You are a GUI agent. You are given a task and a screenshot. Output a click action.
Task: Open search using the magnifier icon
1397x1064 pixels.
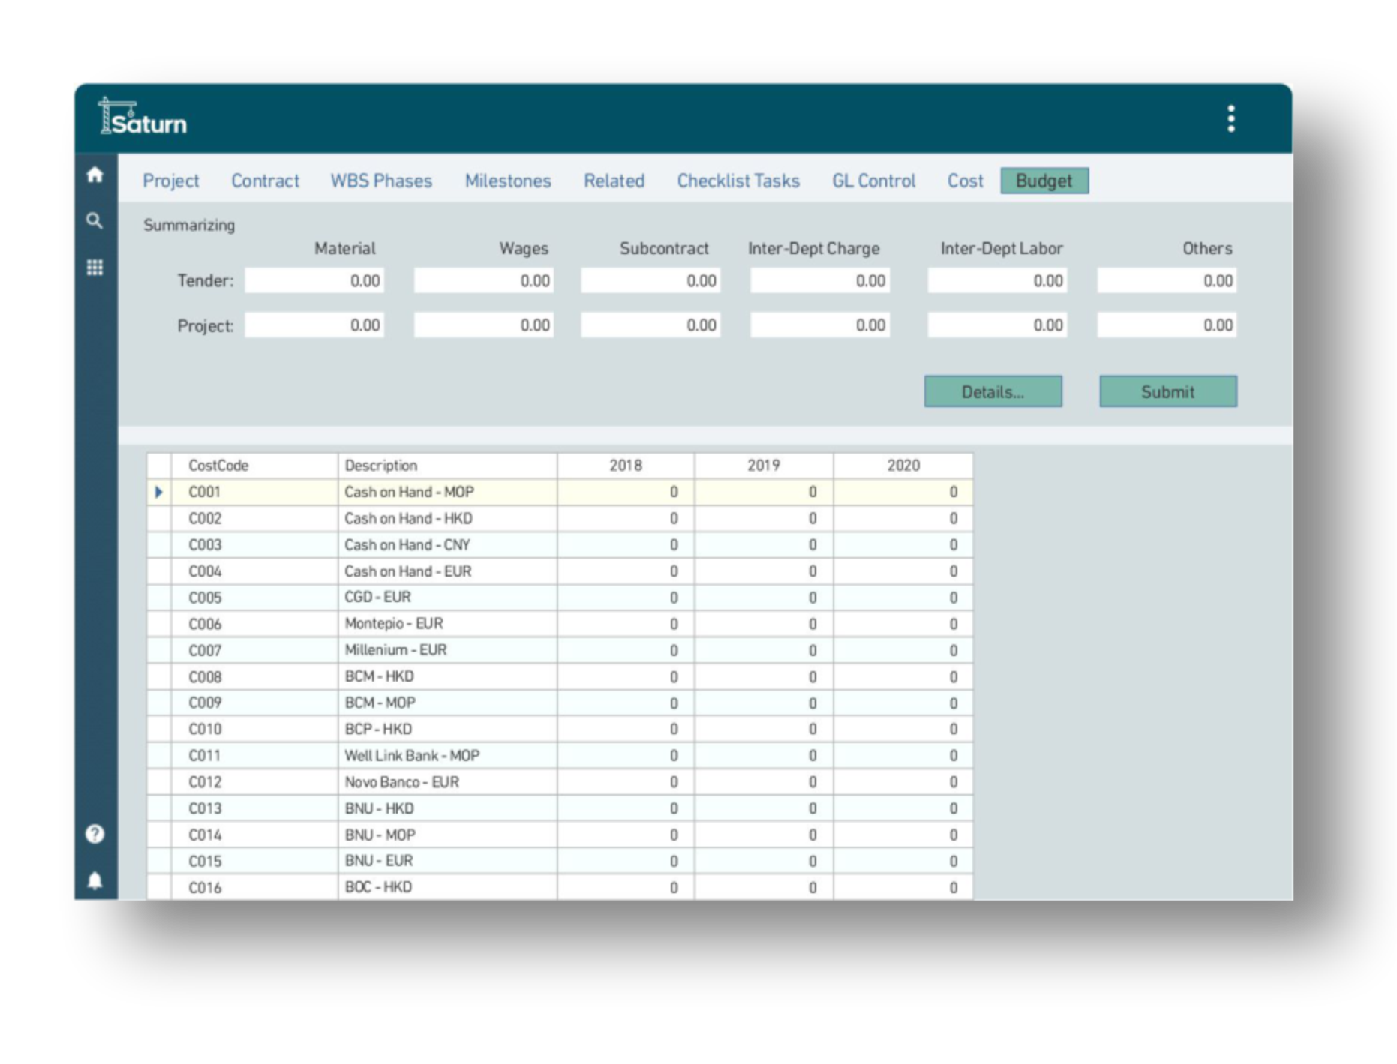[x=95, y=221]
